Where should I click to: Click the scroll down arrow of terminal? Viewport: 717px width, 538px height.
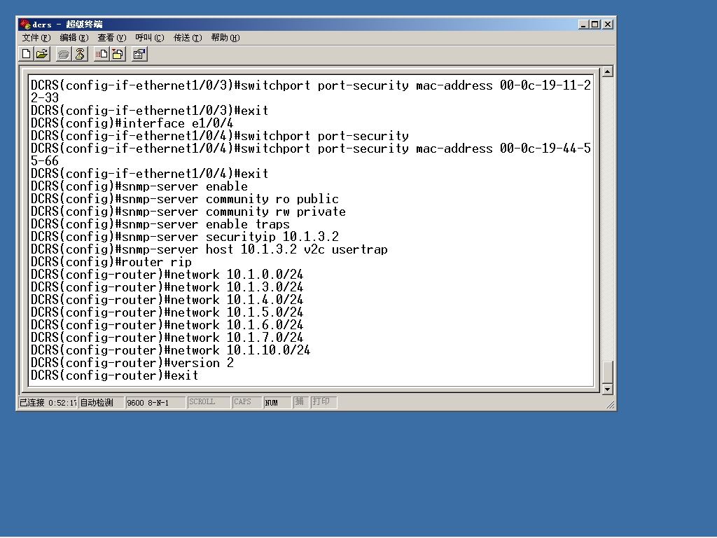pyautogui.click(x=607, y=389)
